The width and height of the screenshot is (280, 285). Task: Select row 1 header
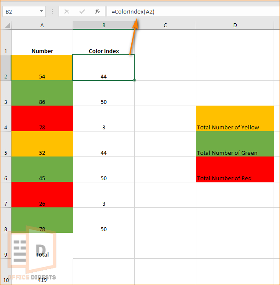click(6, 42)
